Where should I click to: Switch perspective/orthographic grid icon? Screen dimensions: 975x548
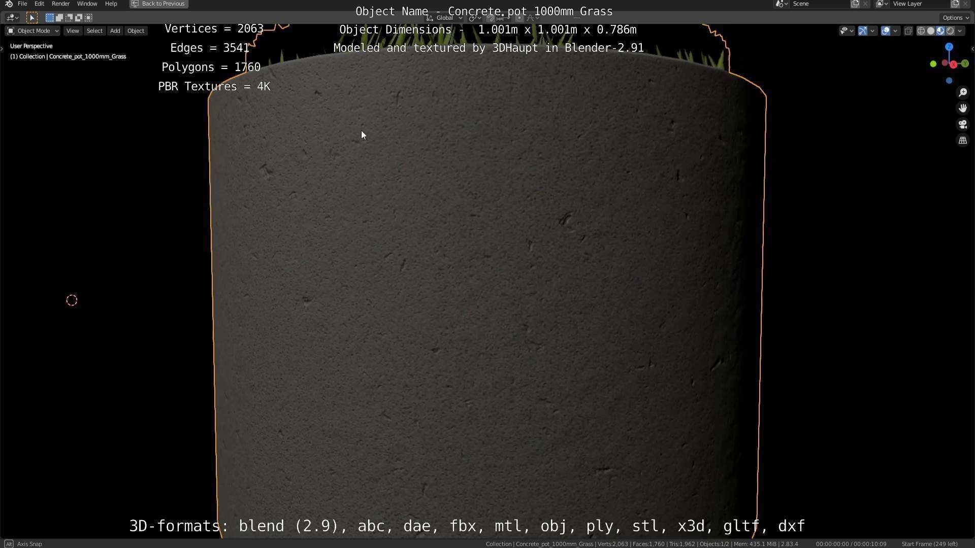(962, 141)
